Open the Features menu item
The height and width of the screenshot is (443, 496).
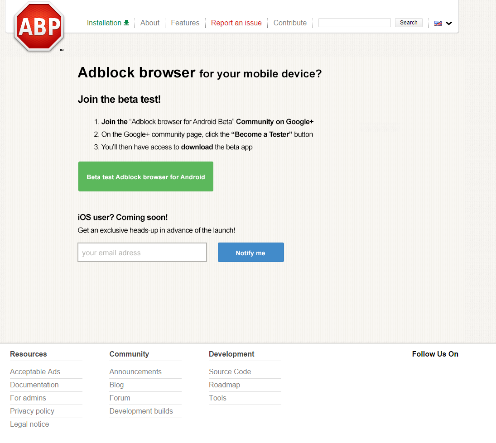click(185, 23)
